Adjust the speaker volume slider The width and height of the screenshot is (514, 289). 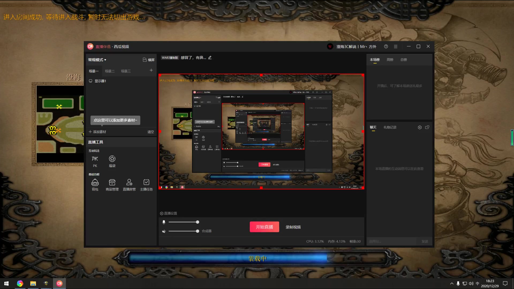pyautogui.click(x=184, y=231)
